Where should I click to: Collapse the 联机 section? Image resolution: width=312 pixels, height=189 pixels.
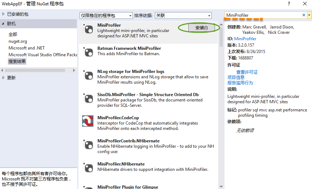3,24
